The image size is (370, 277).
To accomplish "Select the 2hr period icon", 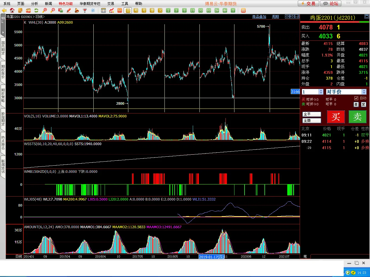I will pyautogui.click(x=217, y=10).
